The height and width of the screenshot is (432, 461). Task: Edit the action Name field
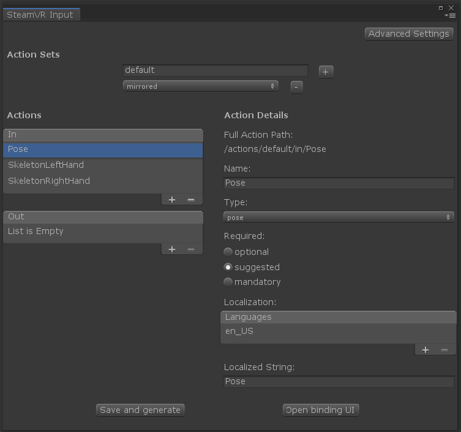coord(339,183)
